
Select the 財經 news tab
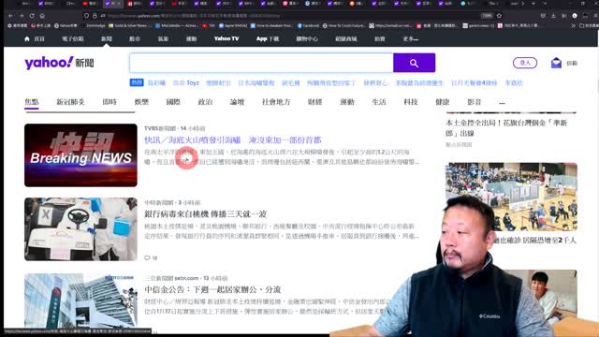pos(314,102)
